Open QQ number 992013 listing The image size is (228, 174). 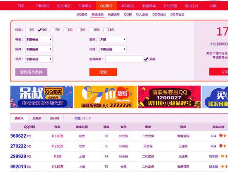18,167
